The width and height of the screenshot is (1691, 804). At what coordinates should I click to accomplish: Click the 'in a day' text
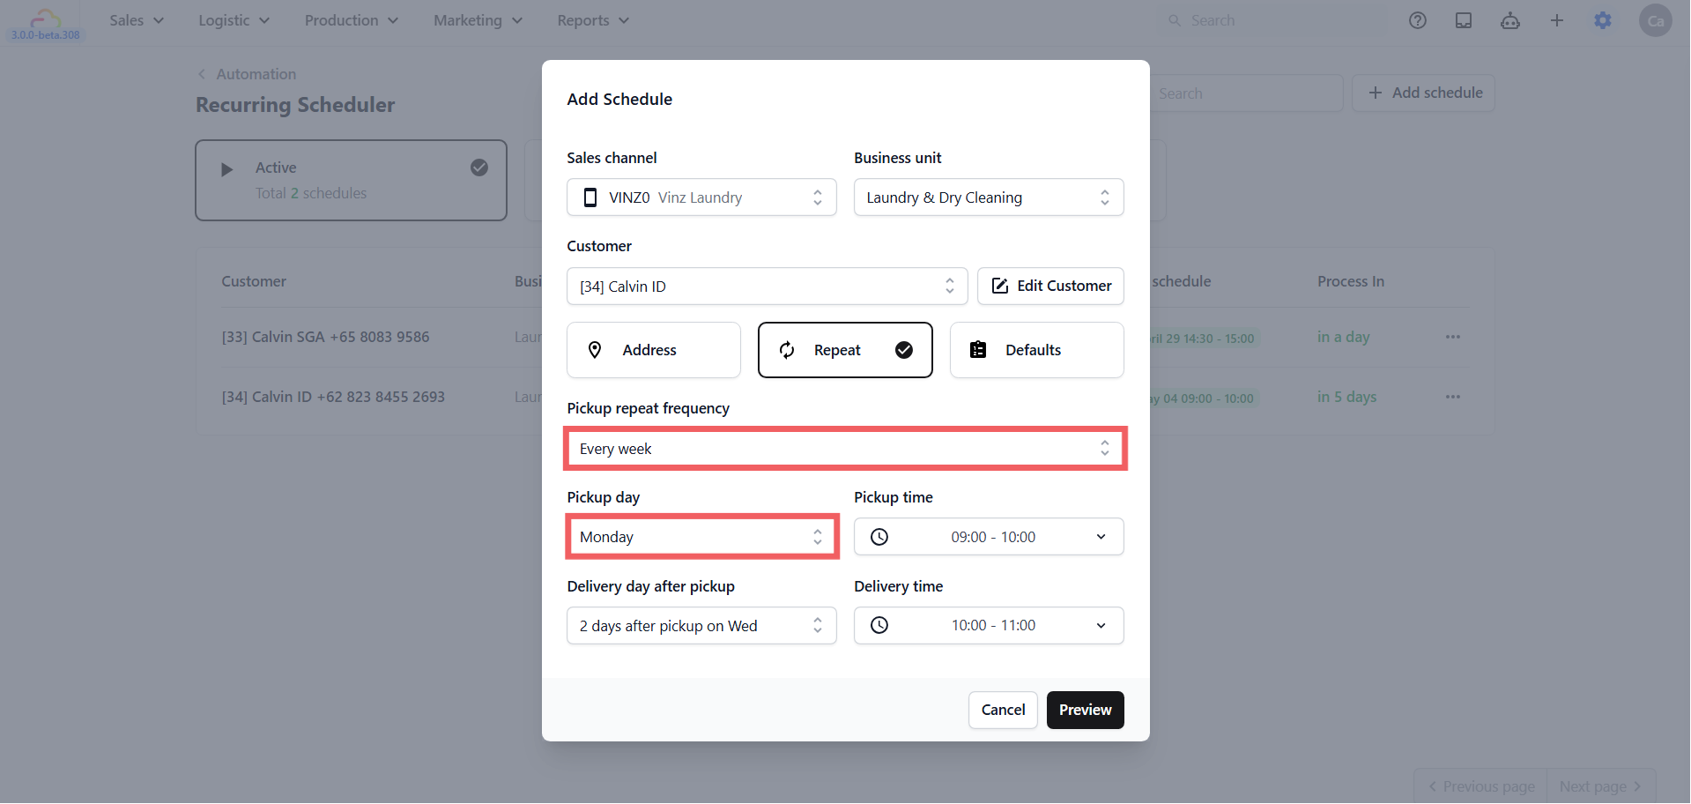(1344, 337)
